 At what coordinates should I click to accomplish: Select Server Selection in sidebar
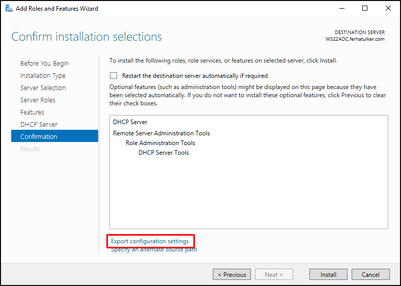(43, 88)
